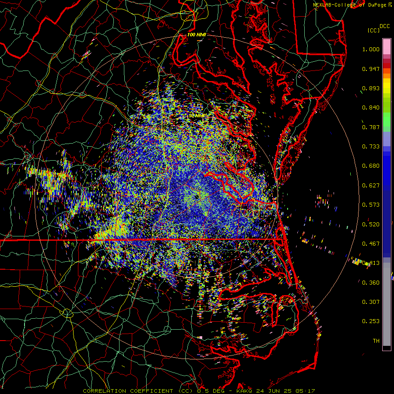The height and width of the screenshot is (394, 394).
Task: Pick the lavender segment of the color bar
Action: point(387,139)
